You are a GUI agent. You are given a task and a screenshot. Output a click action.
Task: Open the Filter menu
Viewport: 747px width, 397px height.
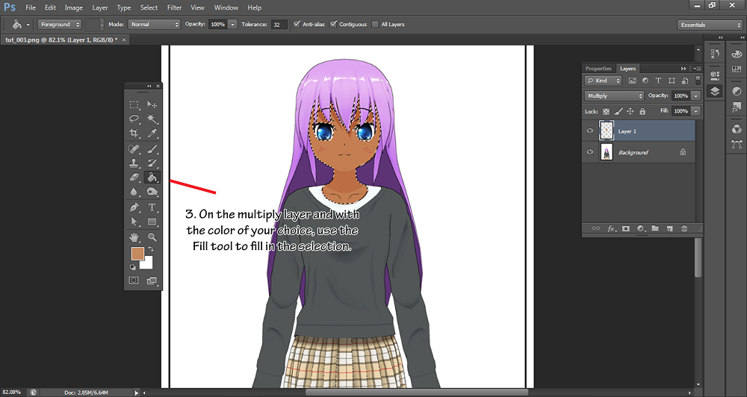[x=174, y=7]
